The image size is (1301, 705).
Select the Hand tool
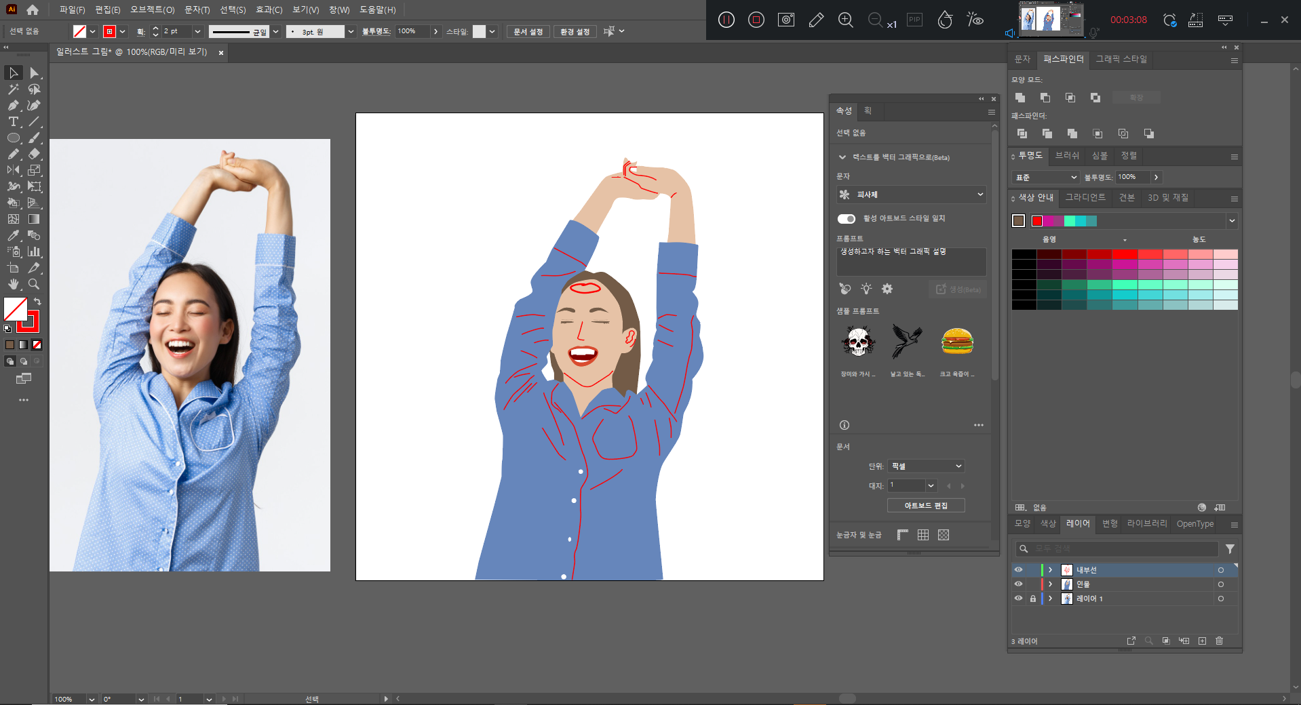click(13, 284)
